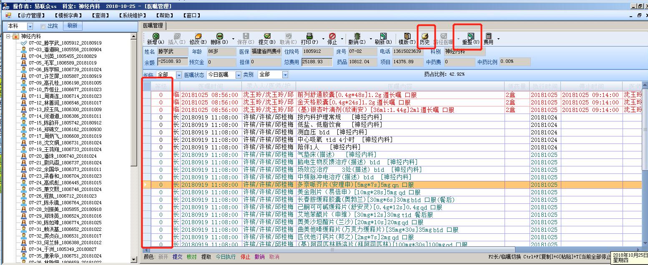Click the application icon beside 诊疗管理 menu
The width and height of the screenshot is (648, 265).
(x=8, y=15)
